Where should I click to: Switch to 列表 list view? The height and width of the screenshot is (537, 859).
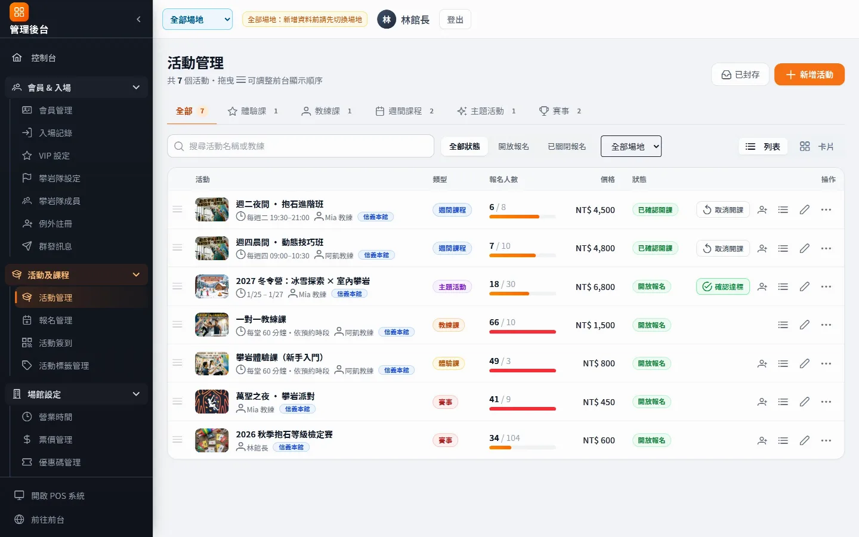(763, 147)
